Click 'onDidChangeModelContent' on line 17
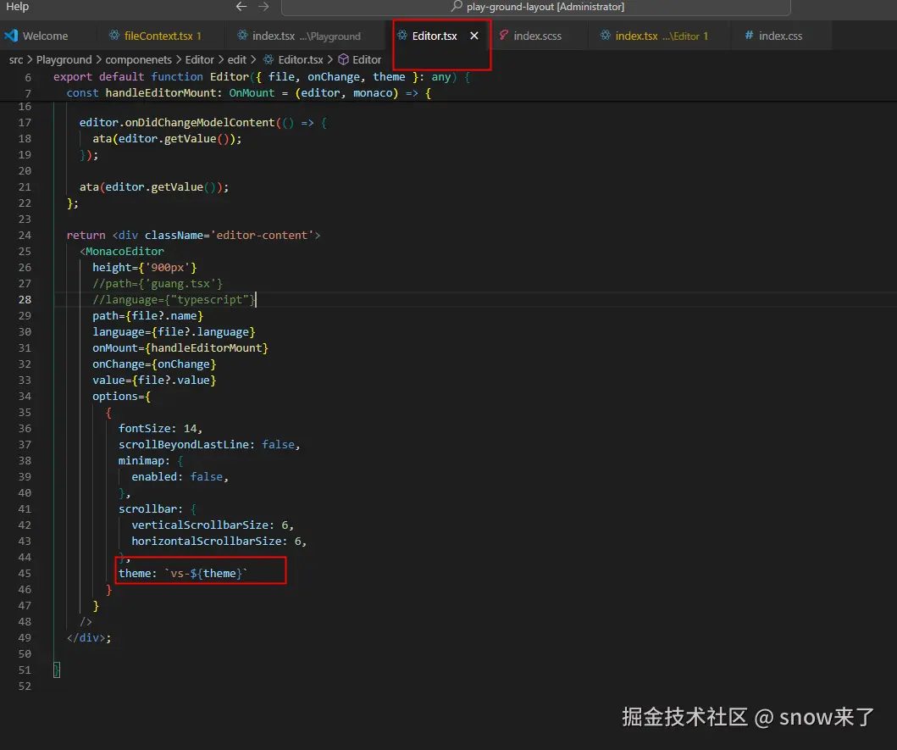 click(200, 123)
